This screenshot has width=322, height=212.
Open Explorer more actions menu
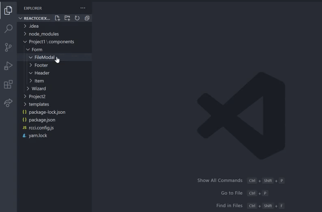(x=83, y=8)
